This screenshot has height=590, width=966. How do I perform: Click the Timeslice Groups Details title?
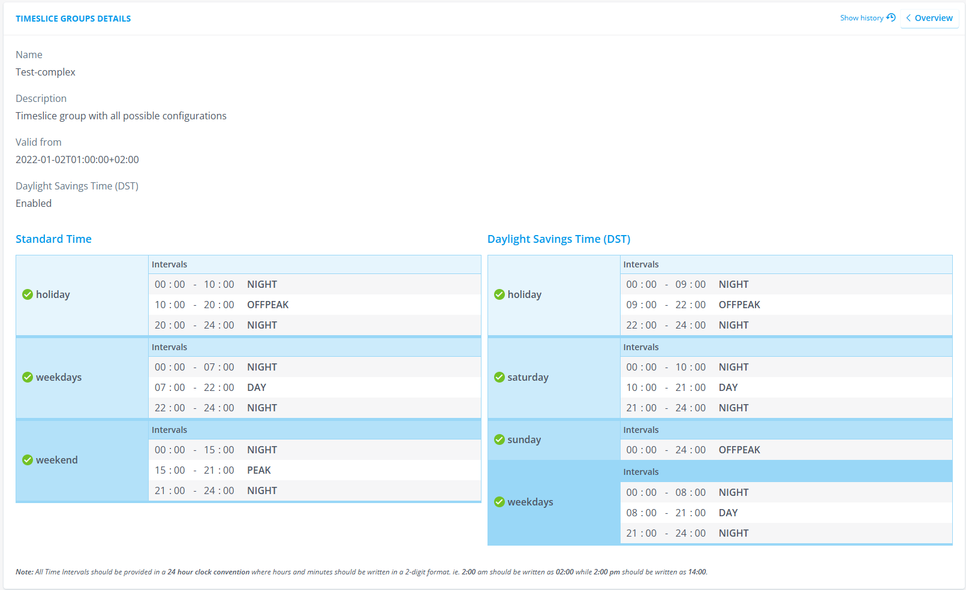[x=73, y=19]
